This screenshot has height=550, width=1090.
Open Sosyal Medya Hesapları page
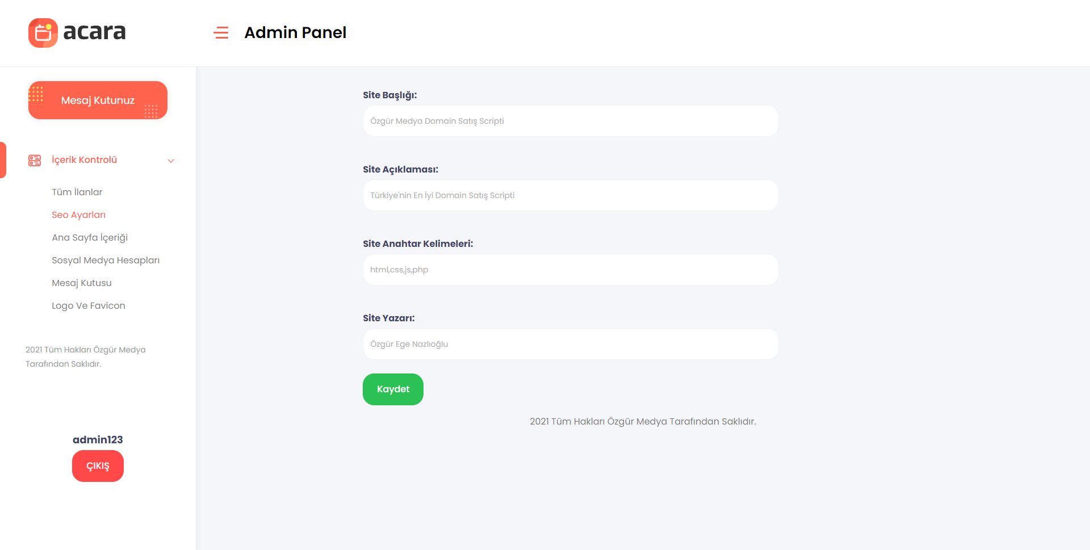tap(106, 260)
